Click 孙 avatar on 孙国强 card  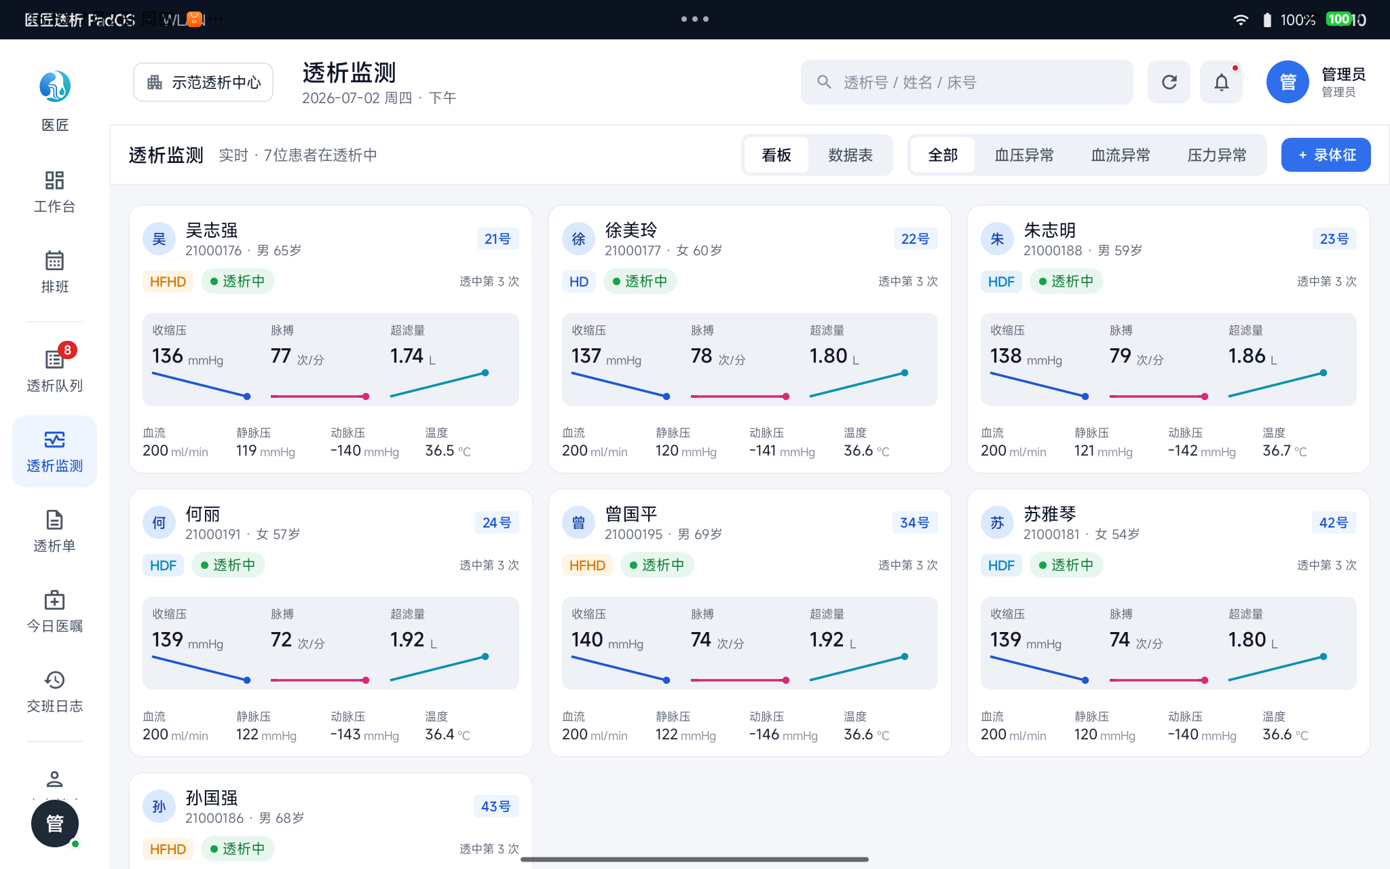click(x=159, y=807)
